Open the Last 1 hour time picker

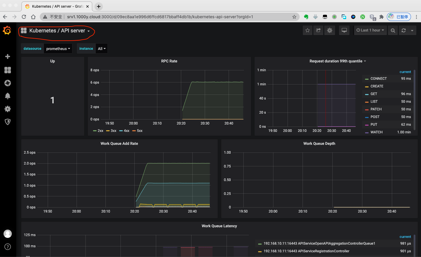click(370, 30)
